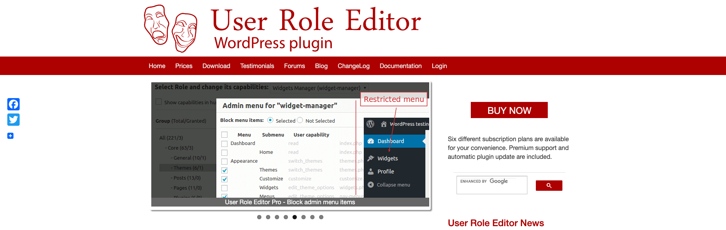Viewport: 726px width, 230px height.
Task: Click the Login menu item
Action: tap(439, 66)
